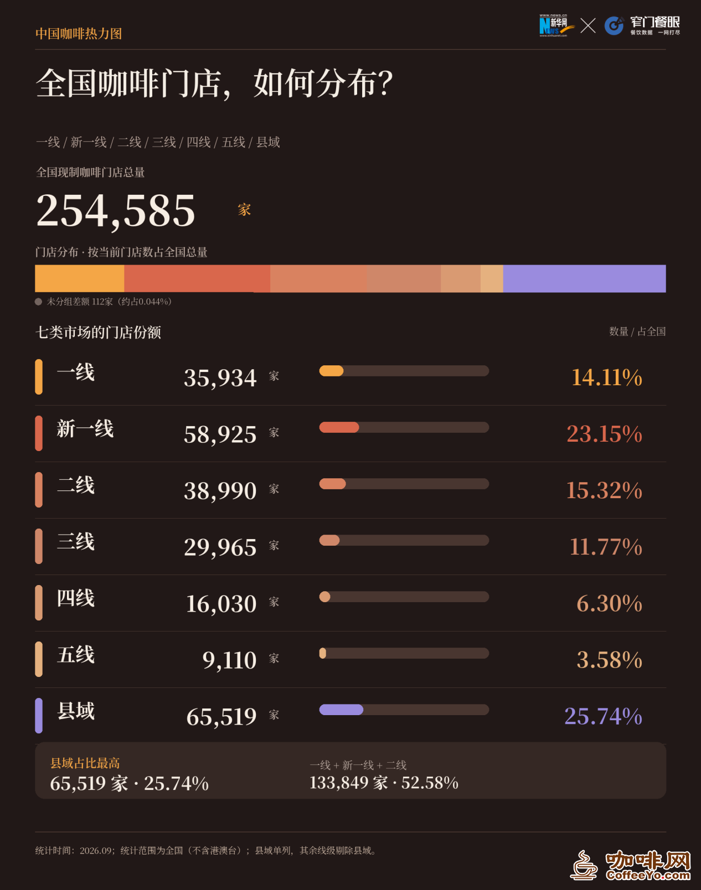
Task: Click the 五线 progress bar
Action: coord(404,653)
